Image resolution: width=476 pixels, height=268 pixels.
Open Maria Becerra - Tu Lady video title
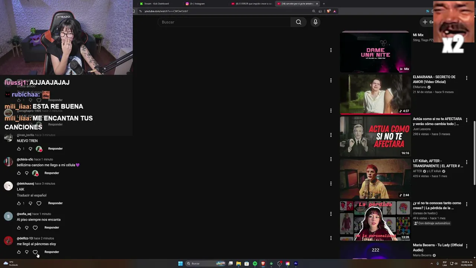click(438, 248)
